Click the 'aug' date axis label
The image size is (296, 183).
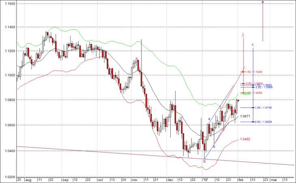pyautogui.click(x=28, y=180)
